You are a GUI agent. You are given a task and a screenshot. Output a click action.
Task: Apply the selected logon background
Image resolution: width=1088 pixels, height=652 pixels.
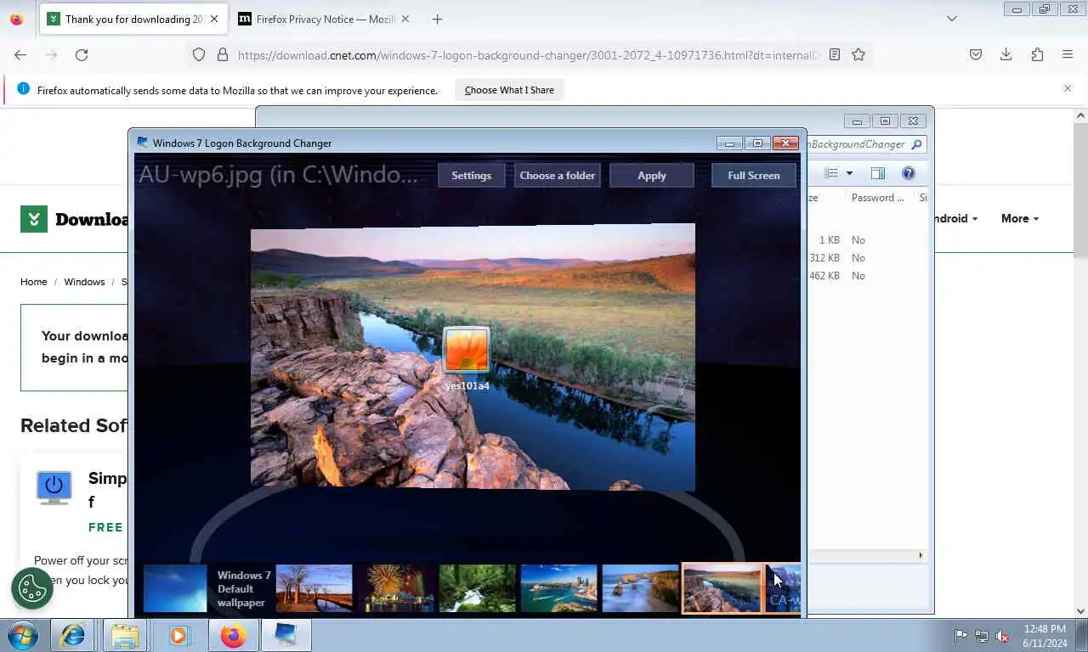point(652,175)
